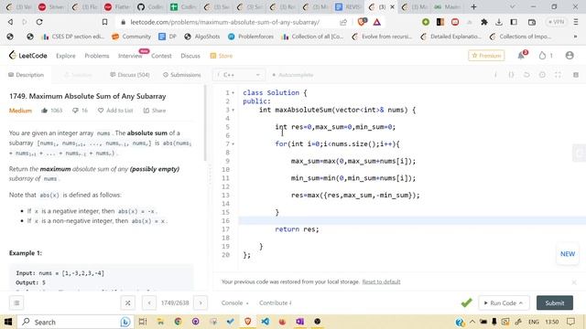Screen dimensions: 586x329
Task: Open the AlgoShots bookmark
Action: [x=202, y=37]
